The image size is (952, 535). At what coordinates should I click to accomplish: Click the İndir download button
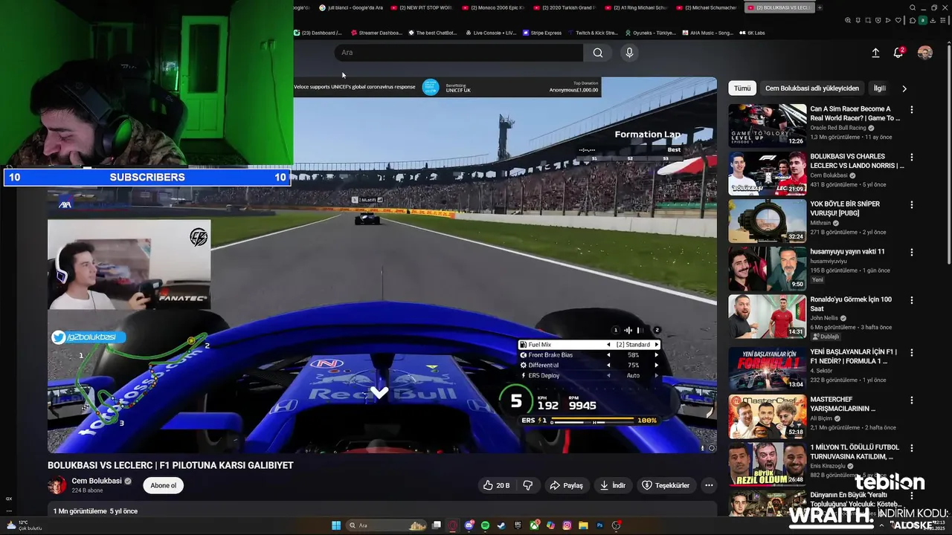613,485
